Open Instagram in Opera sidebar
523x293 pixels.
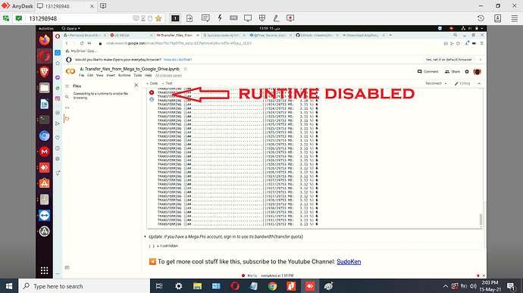[58, 98]
